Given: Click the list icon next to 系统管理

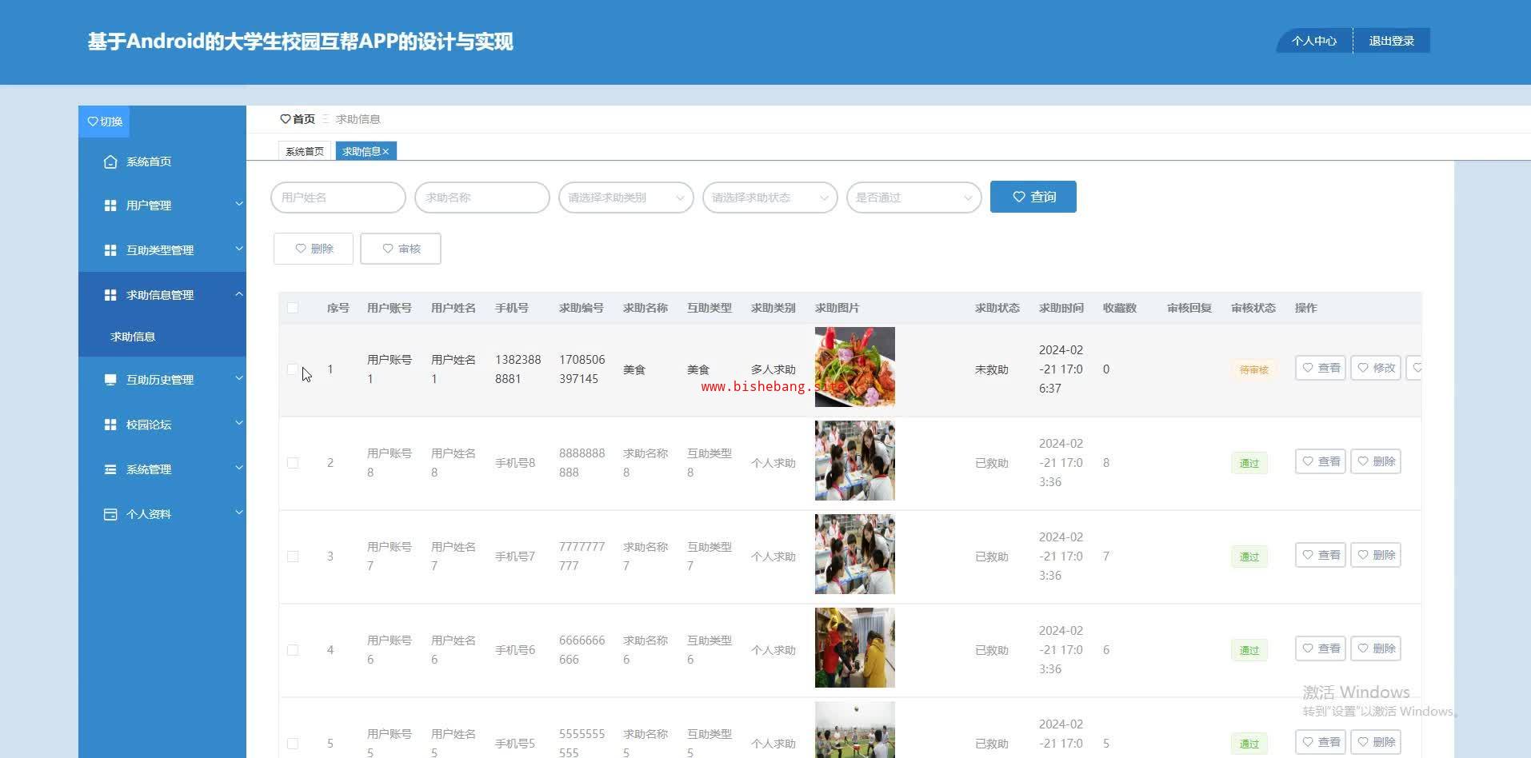Looking at the screenshot, I should [110, 469].
